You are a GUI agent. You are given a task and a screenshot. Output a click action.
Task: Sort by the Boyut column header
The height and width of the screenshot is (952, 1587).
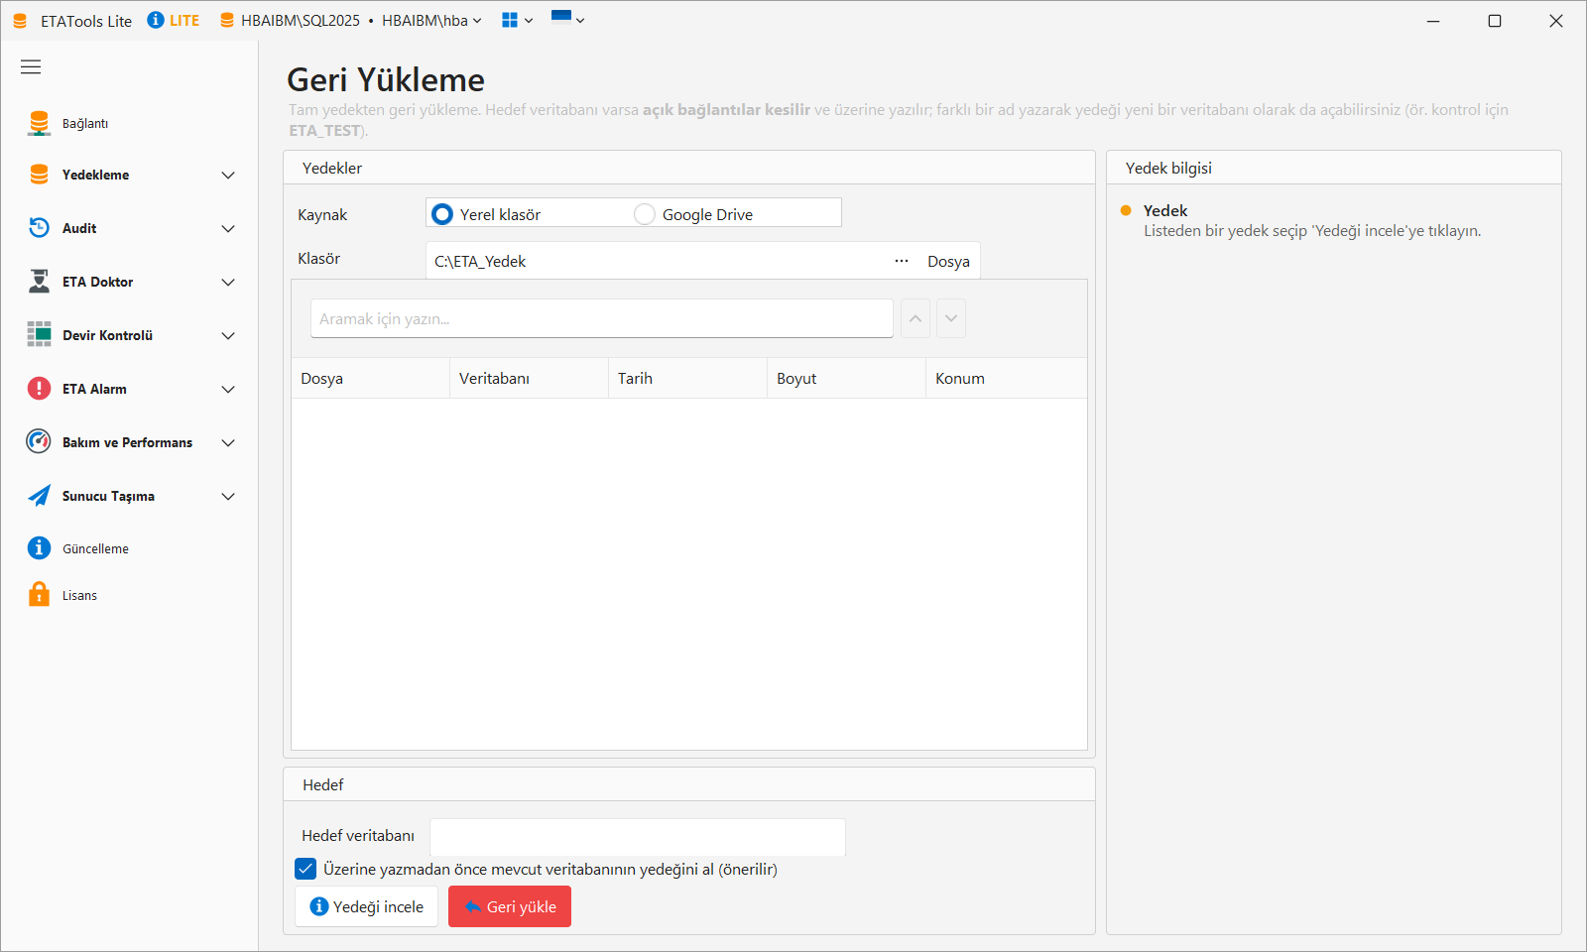(x=846, y=378)
